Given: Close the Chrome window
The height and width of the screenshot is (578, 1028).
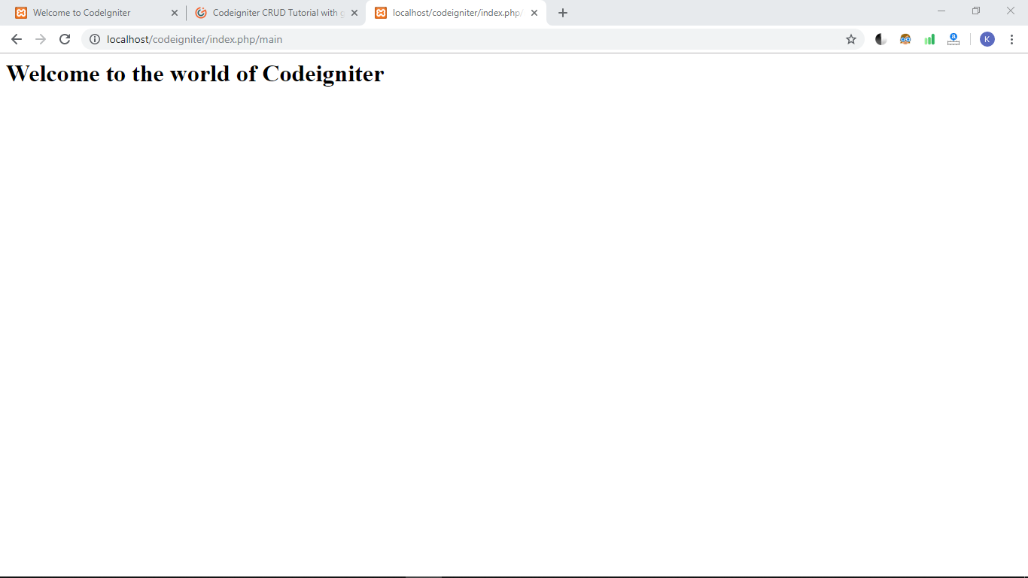Looking at the screenshot, I should (x=1011, y=11).
